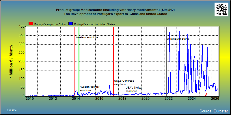
Task: Click the 150 y-axis value
Action: [x=22, y=70]
